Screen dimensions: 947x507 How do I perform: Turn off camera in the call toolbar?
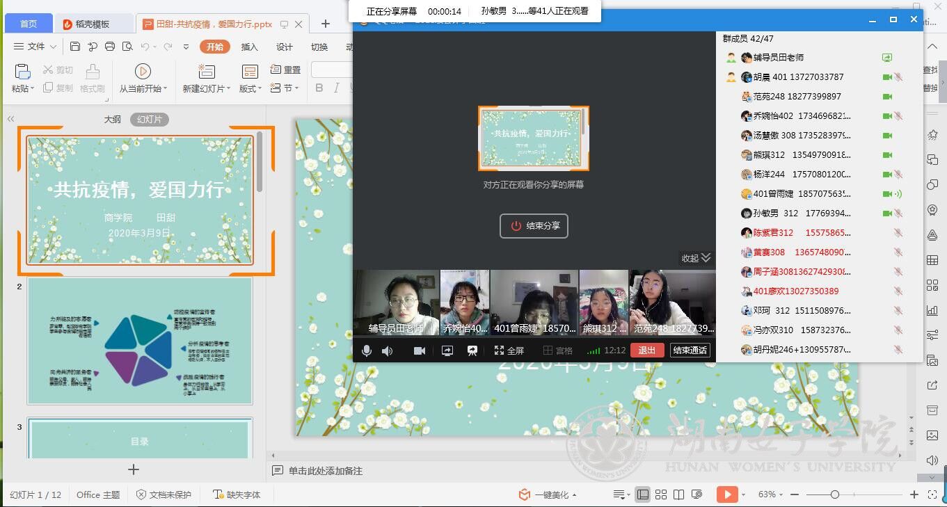click(x=420, y=351)
